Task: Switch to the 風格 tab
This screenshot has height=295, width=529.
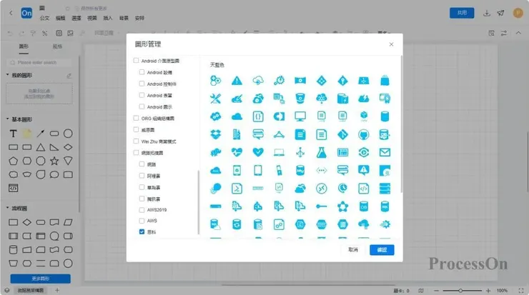Action: click(57, 46)
